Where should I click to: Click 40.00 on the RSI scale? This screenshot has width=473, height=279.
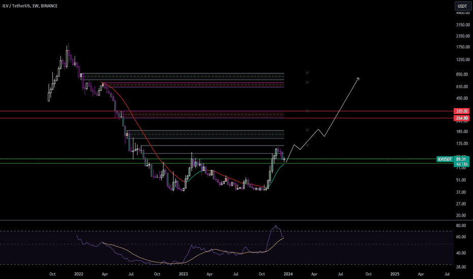(x=461, y=253)
